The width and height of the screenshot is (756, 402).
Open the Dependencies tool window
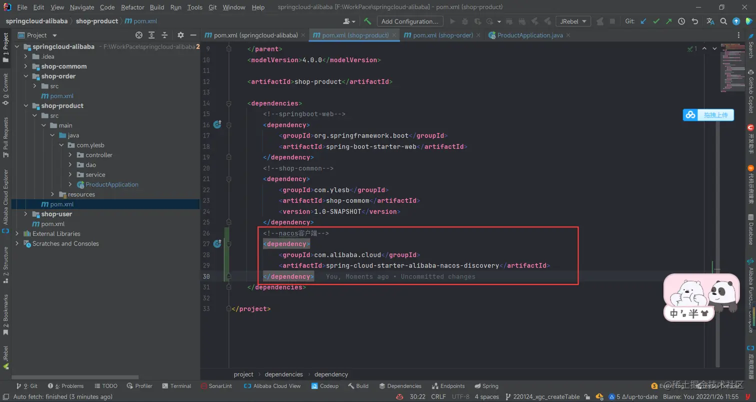[x=400, y=386]
